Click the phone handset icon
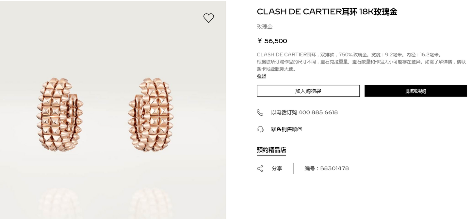Viewport: 472px width, 219px height. point(260,112)
